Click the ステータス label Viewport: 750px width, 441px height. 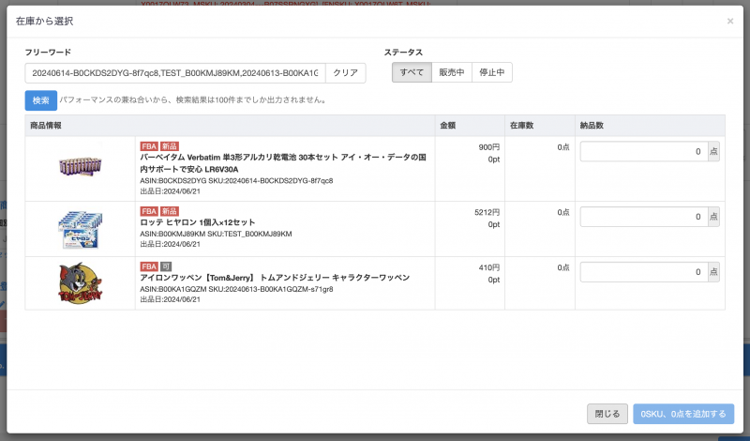tap(403, 53)
